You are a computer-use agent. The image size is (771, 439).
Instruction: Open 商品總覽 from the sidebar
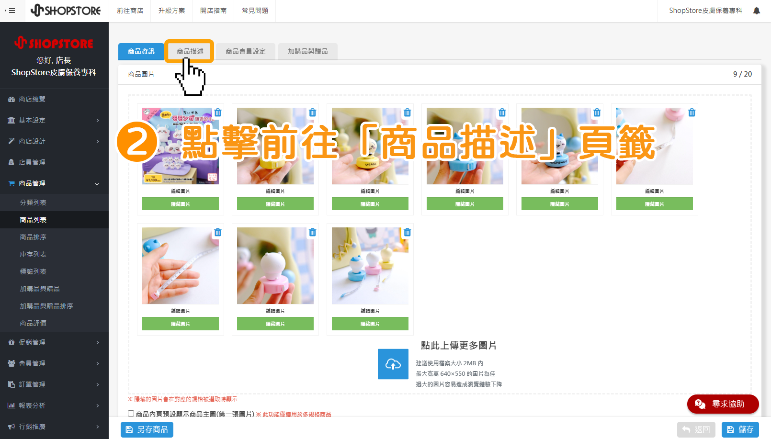coord(33,99)
